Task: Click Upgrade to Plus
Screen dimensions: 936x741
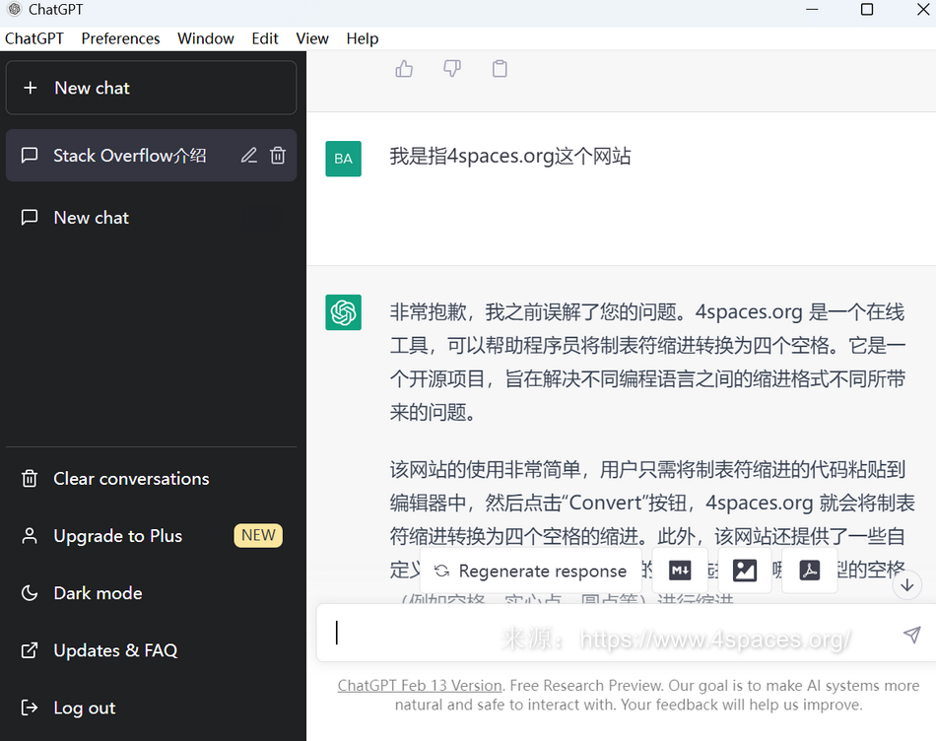Action: point(117,536)
